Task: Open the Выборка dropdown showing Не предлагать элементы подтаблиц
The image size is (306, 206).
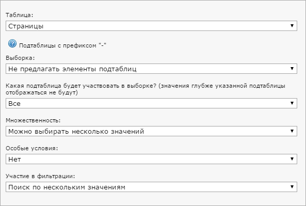Action: coord(151,69)
